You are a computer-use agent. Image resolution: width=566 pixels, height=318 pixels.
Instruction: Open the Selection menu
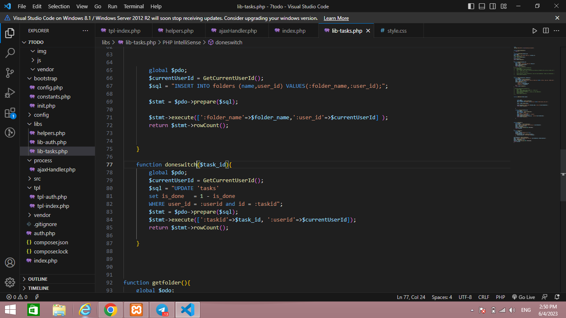(x=59, y=6)
